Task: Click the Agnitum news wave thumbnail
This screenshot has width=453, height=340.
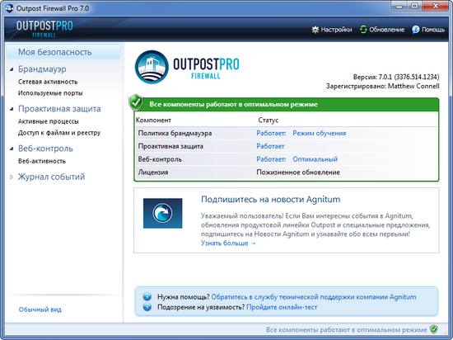Action: (x=162, y=213)
